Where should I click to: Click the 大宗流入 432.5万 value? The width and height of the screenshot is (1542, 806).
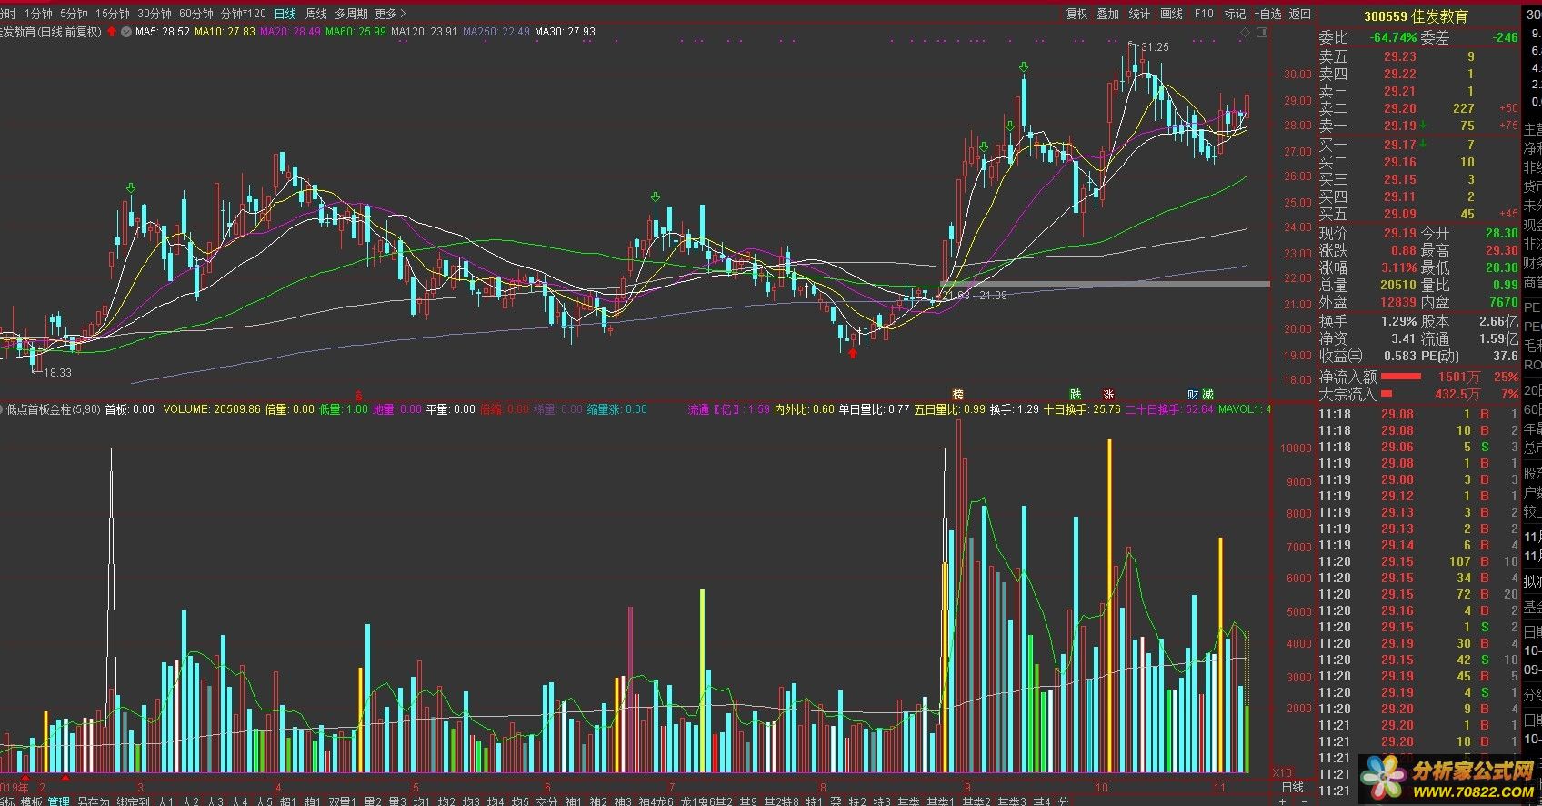coord(1457,394)
